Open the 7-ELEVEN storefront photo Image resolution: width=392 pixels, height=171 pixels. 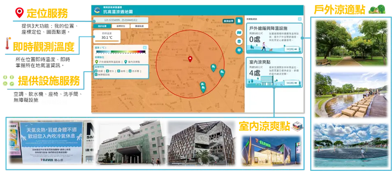click(x=271, y=151)
